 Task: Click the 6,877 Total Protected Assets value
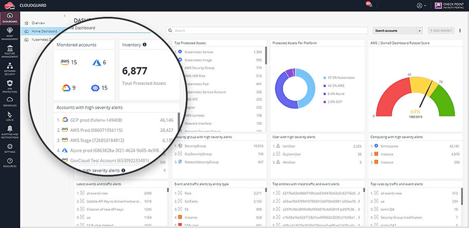(135, 71)
